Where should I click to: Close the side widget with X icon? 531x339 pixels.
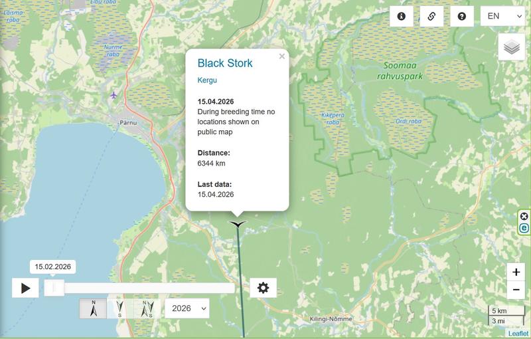[524, 216]
